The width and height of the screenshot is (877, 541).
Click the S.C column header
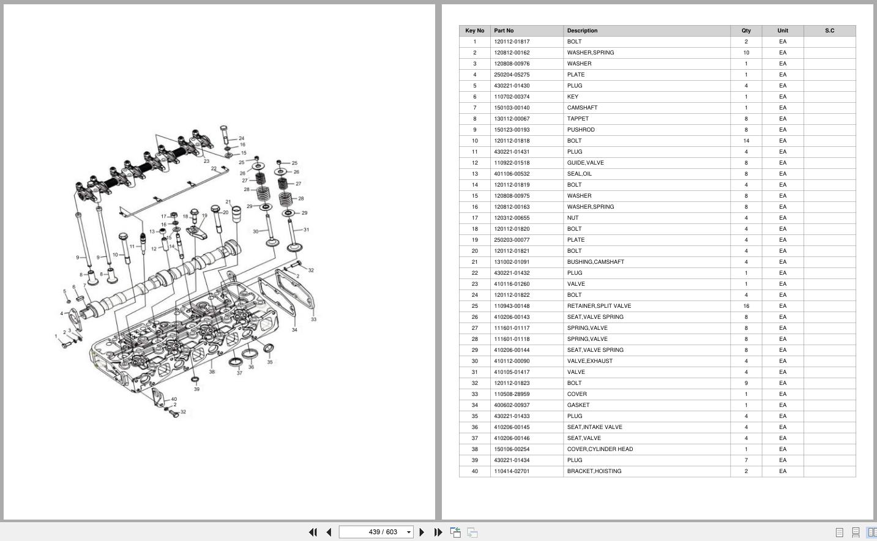coord(830,31)
